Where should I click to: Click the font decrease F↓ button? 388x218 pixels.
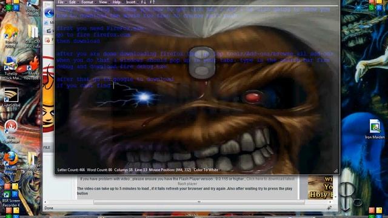[143, 2]
